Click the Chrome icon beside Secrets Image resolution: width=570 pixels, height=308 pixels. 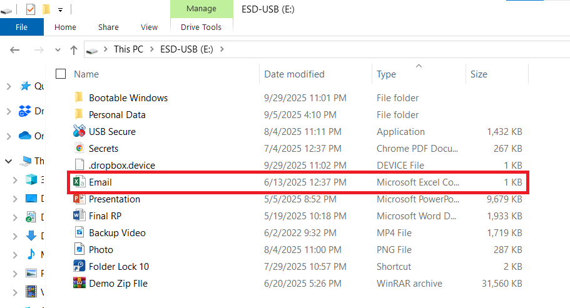79,148
